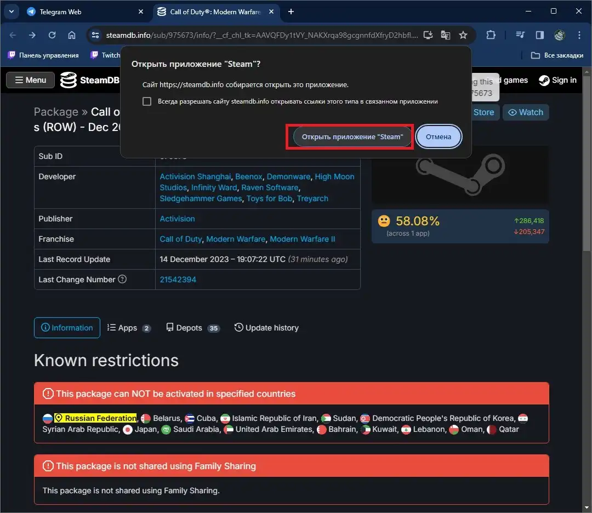Viewport: 592px width, 513px height.
Task: Open the side panel icon in toolbar
Action: 539,35
